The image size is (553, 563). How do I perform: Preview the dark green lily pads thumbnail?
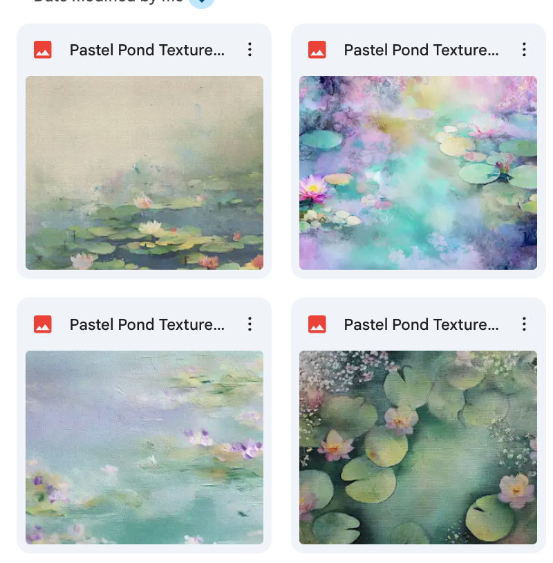tap(418, 447)
